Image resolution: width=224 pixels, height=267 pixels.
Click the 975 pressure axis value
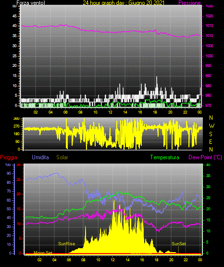(208, 105)
